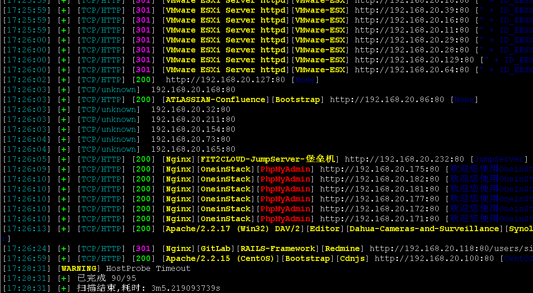Select the address 192.168.20.32:80

pyautogui.click(x=191, y=109)
